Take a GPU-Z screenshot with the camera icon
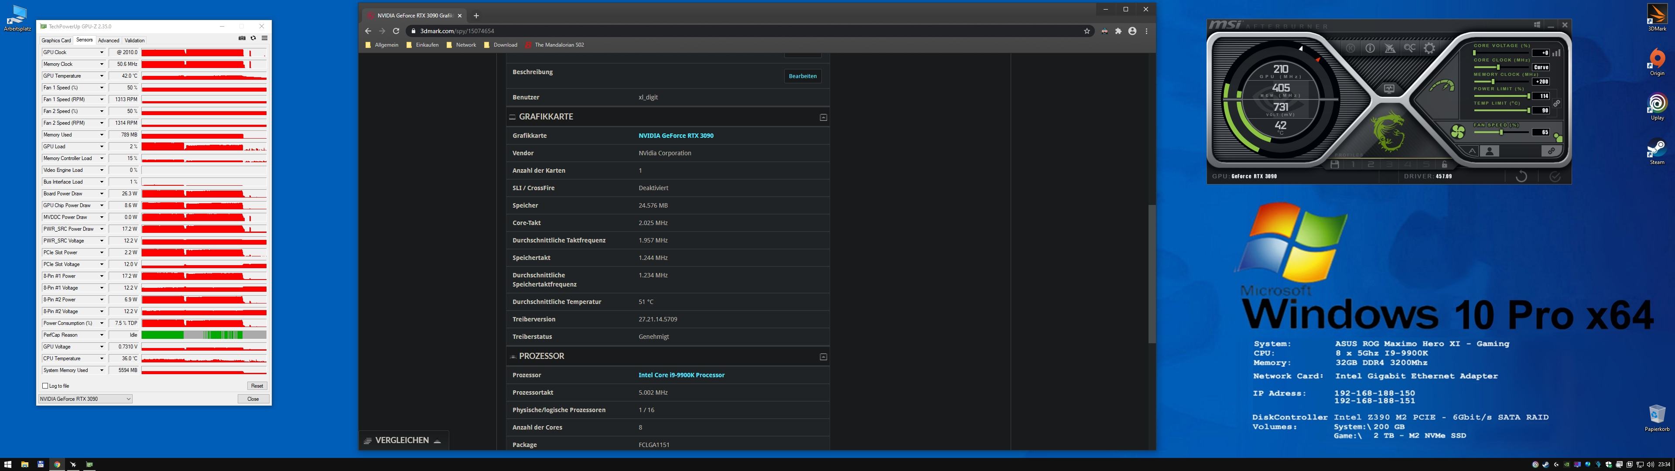The width and height of the screenshot is (1675, 471). coord(242,38)
